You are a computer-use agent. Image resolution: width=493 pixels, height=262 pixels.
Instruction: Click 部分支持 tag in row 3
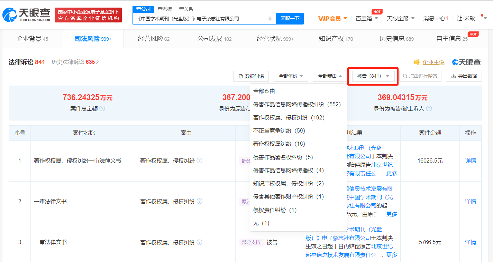251,242
